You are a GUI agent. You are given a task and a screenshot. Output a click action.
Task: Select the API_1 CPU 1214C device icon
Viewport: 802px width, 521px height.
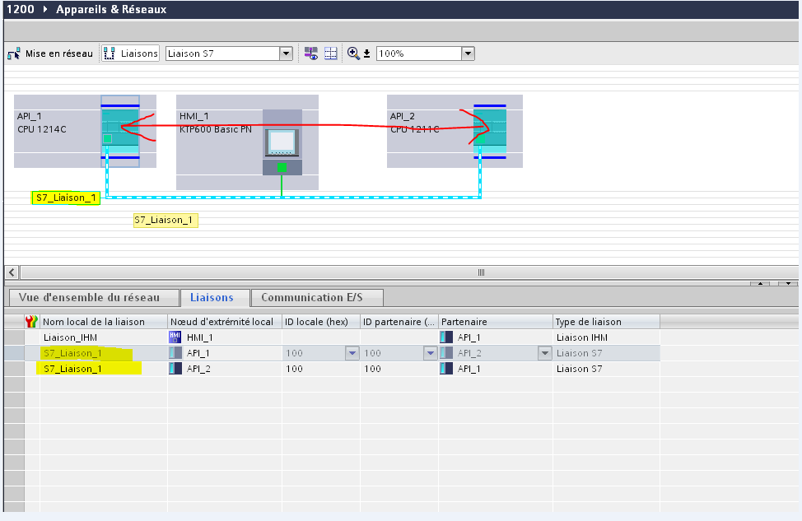click(x=120, y=128)
